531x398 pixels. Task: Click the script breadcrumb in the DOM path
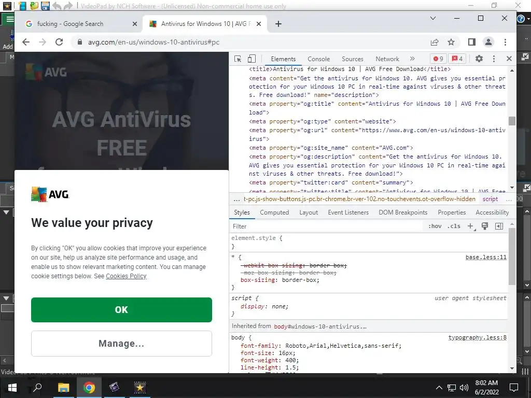(x=490, y=199)
